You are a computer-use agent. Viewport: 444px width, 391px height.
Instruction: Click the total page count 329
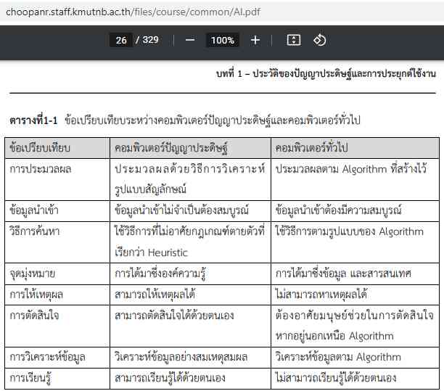point(150,40)
